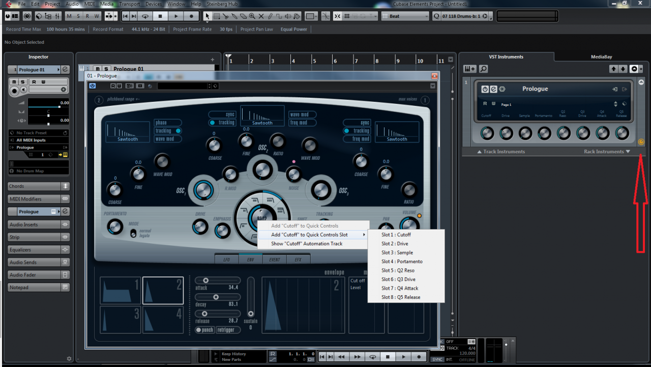
Task: Show the next rack instrument with the down arrow
Action: point(623,69)
